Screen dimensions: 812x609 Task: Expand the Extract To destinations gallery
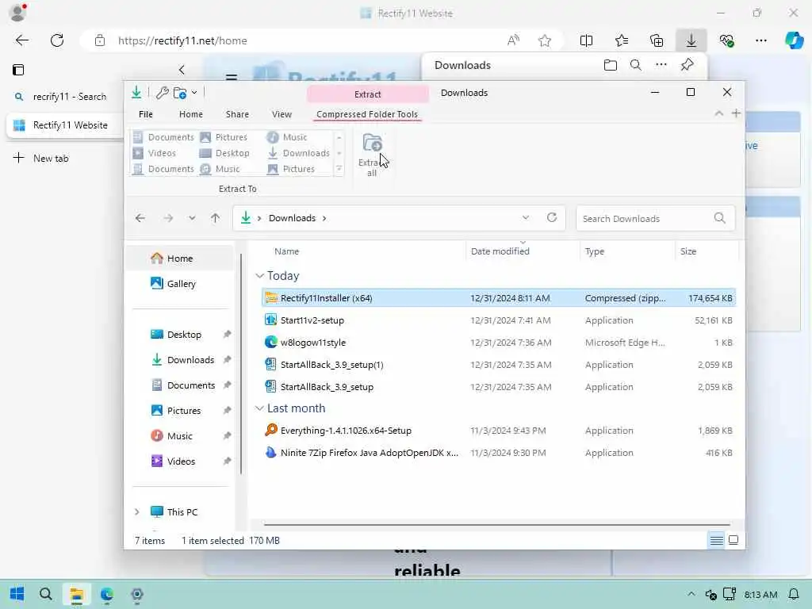pos(339,170)
